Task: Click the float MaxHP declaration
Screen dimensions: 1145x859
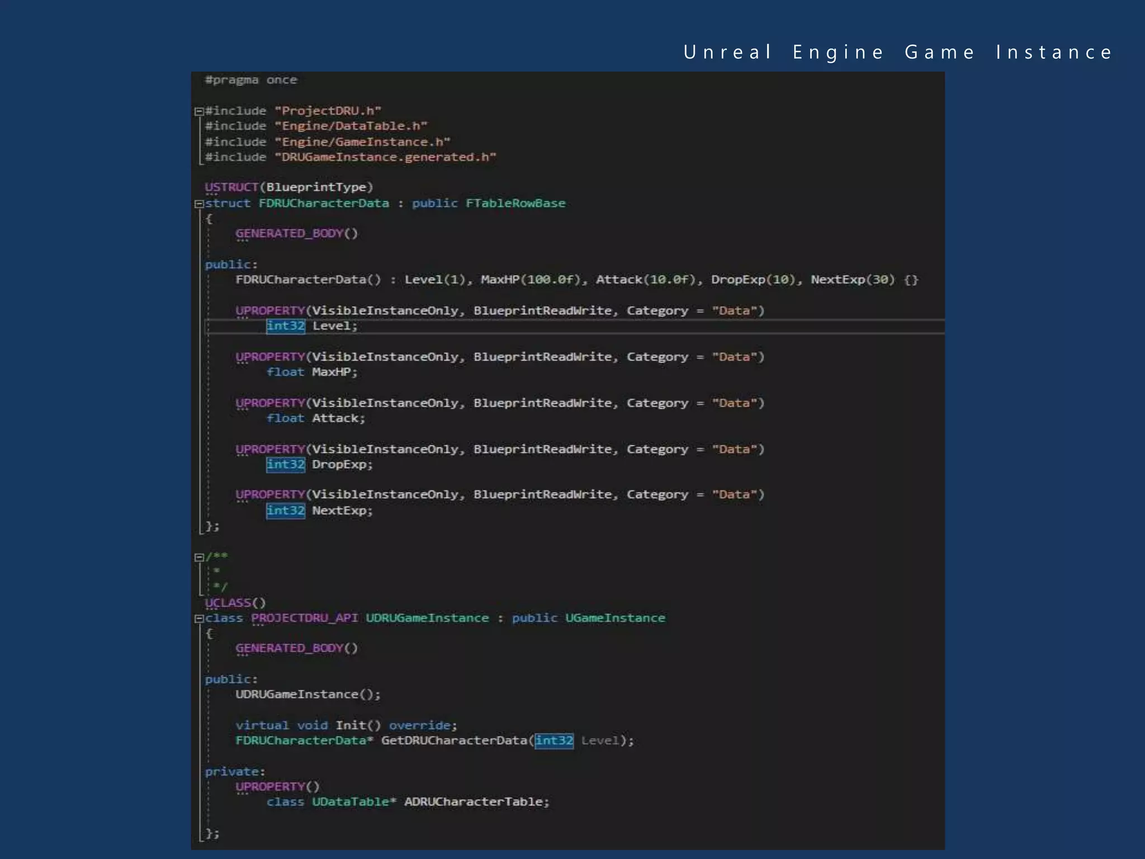Action: pos(312,372)
